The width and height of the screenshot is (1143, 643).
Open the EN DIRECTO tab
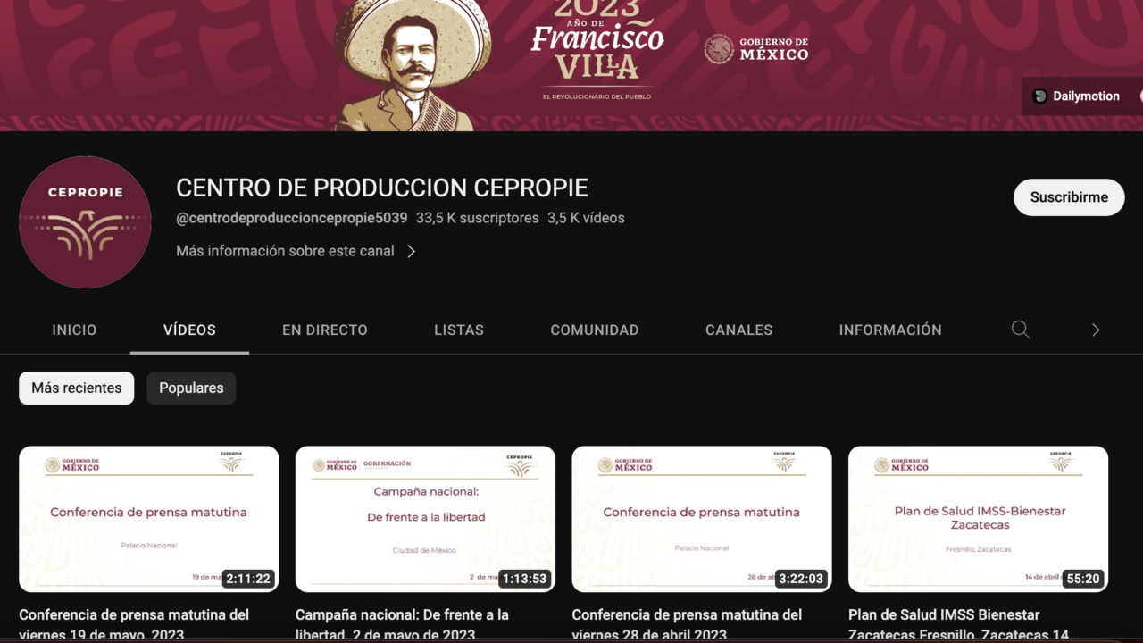click(x=325, y=330)
